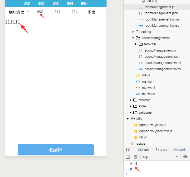Click the setting folder icon

point(138,32)
